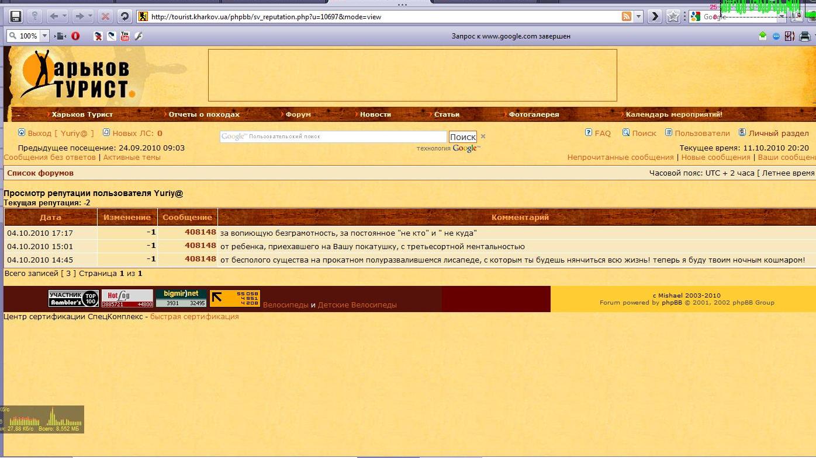The width and height of the screenshot is (816, 458).
Task: Click the bookmark star icon
Action: click(x=673, y=16)
